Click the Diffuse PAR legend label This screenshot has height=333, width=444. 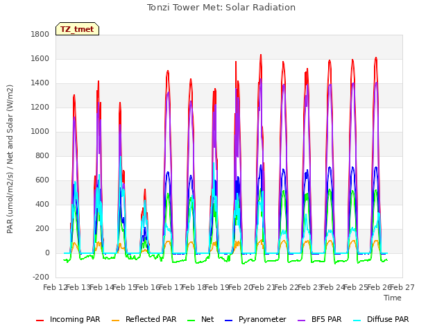tap(388, 319)
